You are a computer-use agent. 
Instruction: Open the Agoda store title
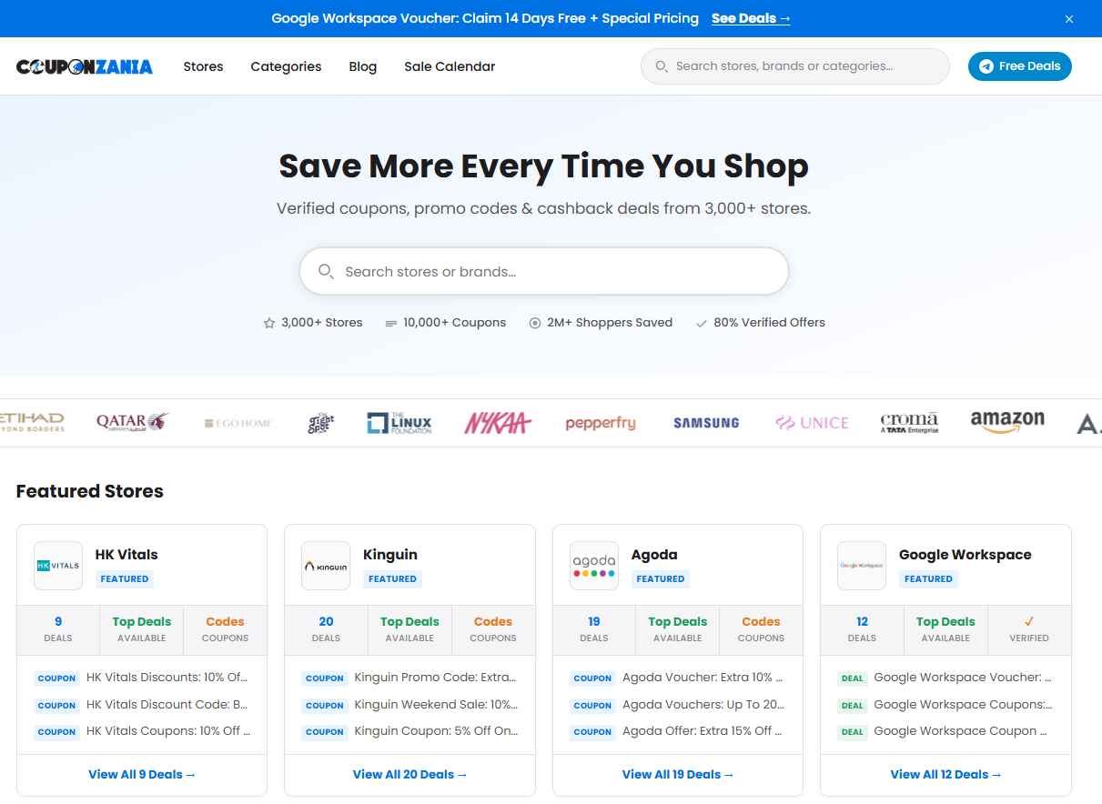pyautogui.click(x=654, y=555)
